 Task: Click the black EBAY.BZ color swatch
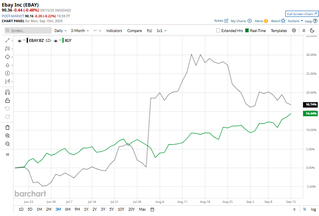[x=27, y=40]
